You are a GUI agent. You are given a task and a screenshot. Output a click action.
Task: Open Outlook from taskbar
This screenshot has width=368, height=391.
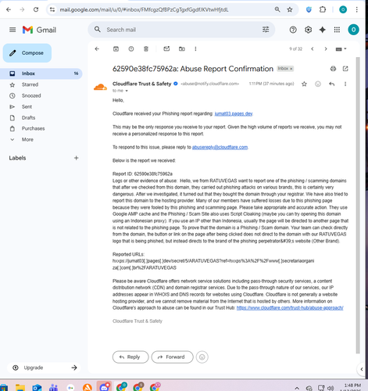pyautogui.click(x=37, y=388)
